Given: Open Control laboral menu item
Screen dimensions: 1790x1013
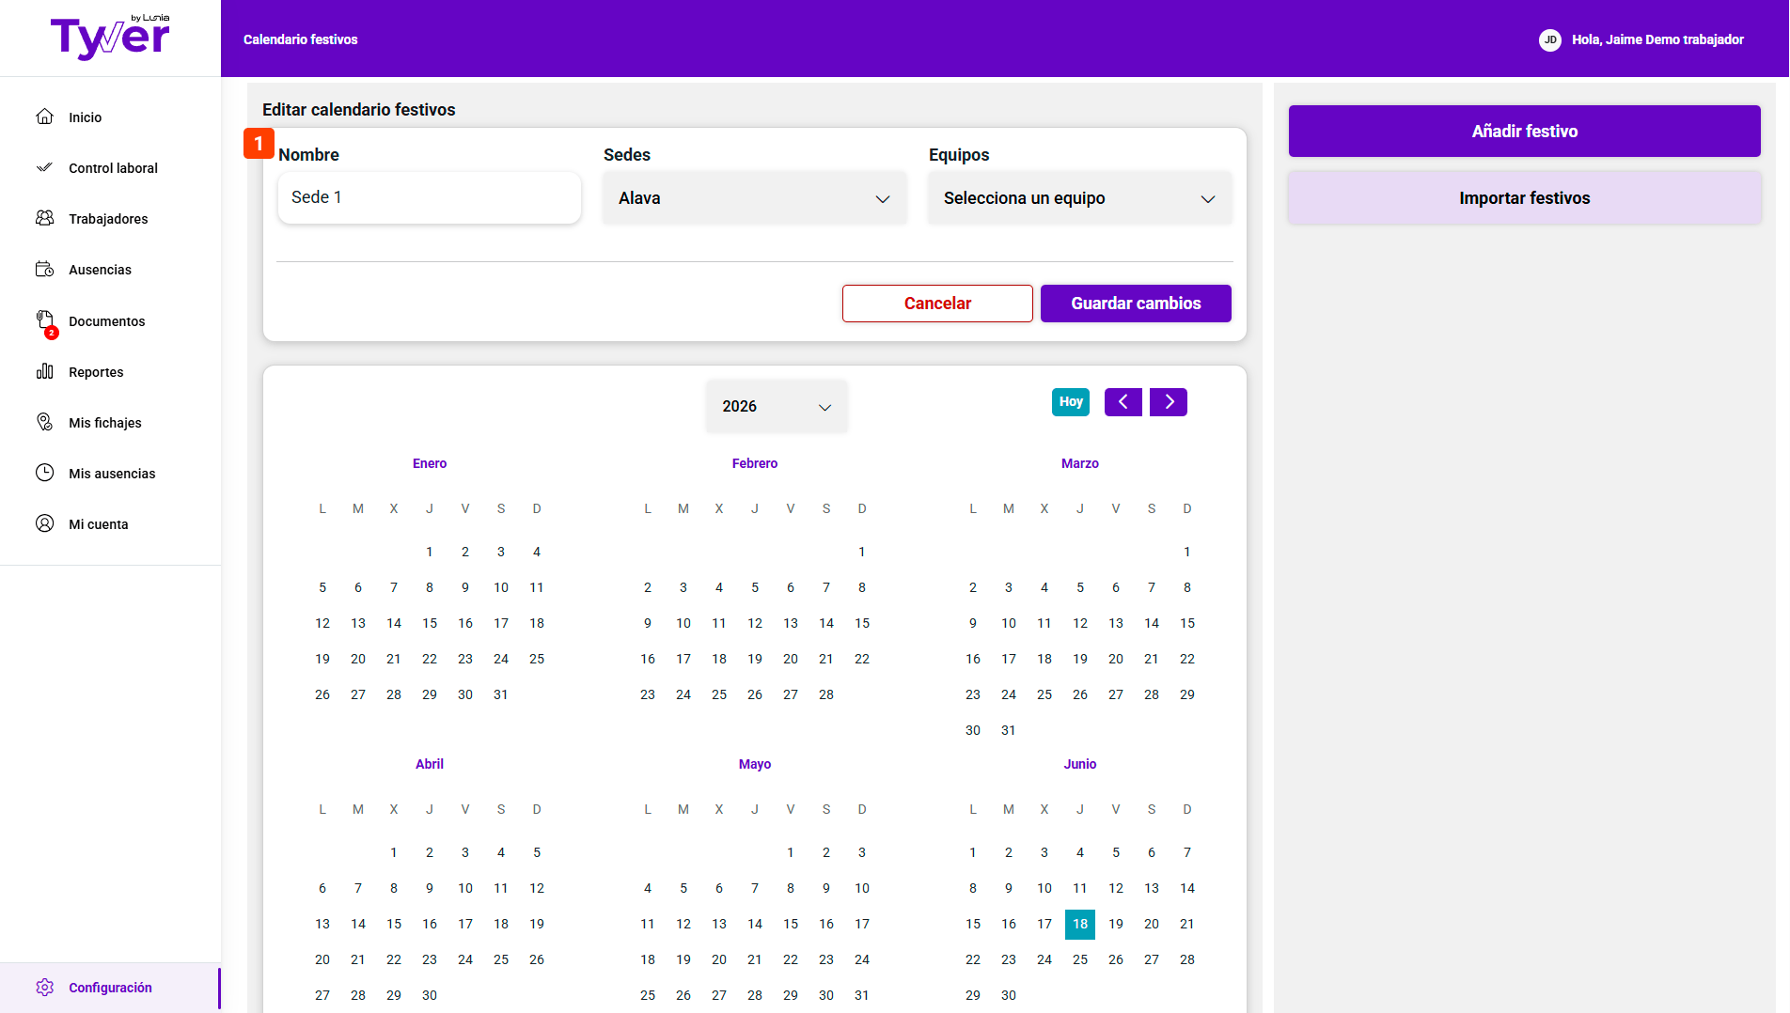Looking at the screenshot, I should tap(111, 168).
